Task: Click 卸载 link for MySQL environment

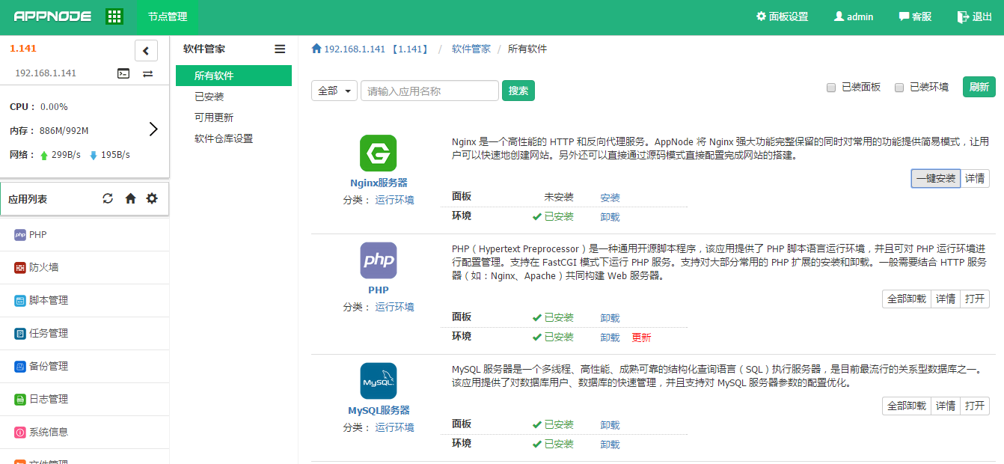Action: coord(610,445)
